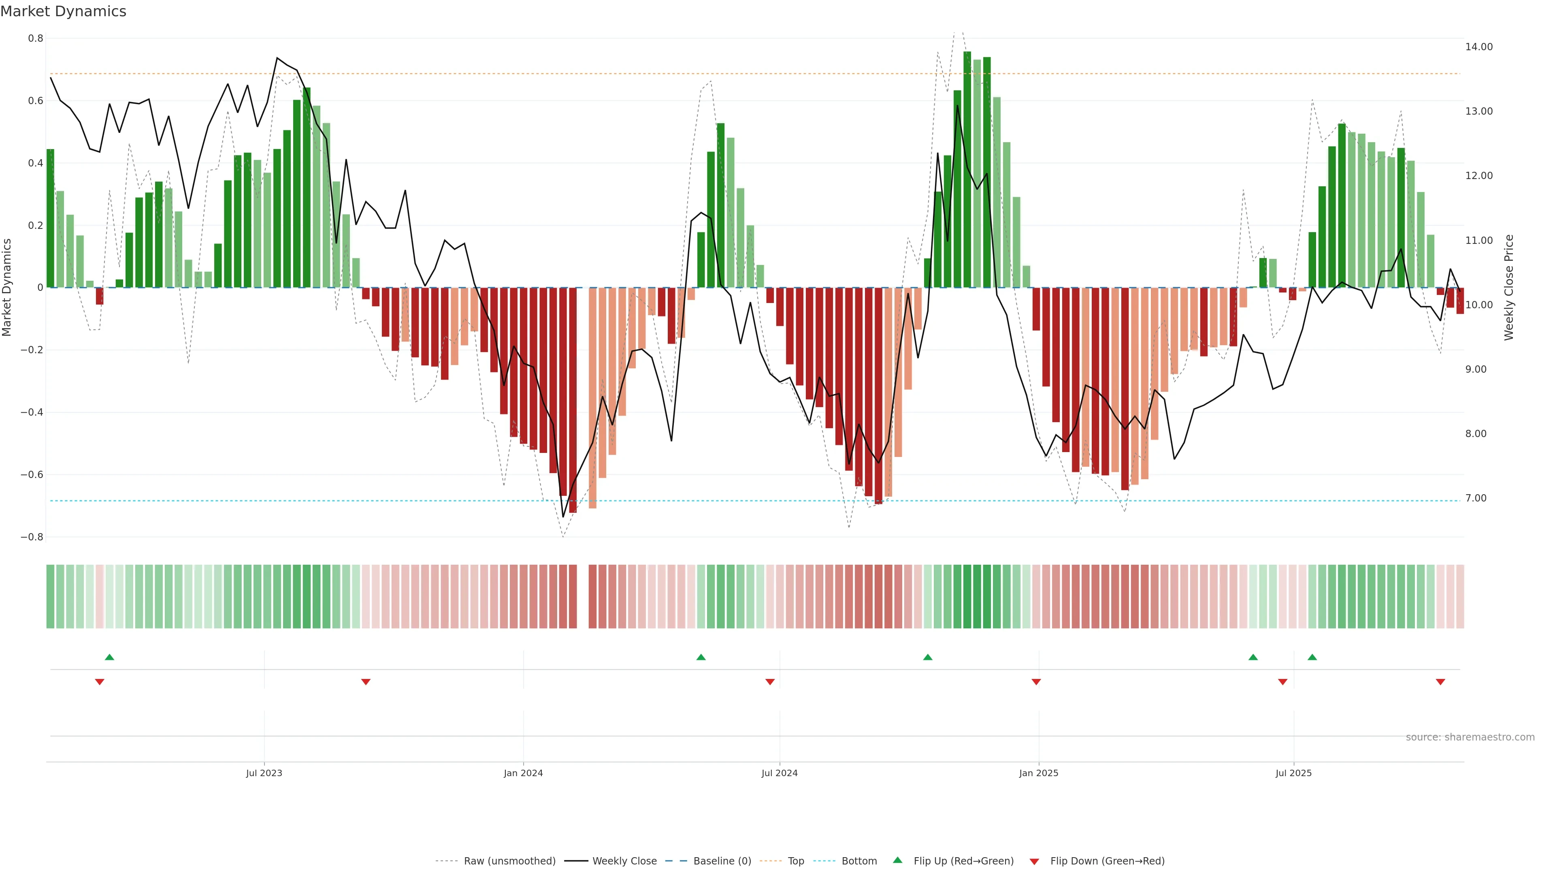1555x875 pixels.
Task: Toggle the Bottom legend entry
Action: point(859,860)
